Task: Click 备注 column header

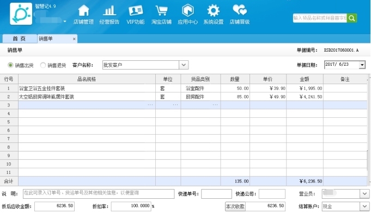Action: point(345,79)
